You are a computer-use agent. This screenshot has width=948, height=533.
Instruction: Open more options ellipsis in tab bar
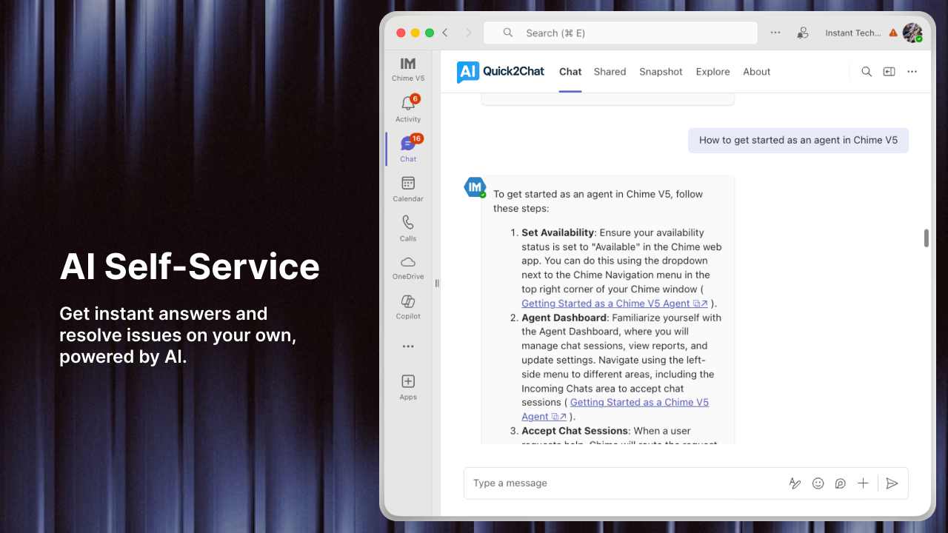(x=912, y=72)
